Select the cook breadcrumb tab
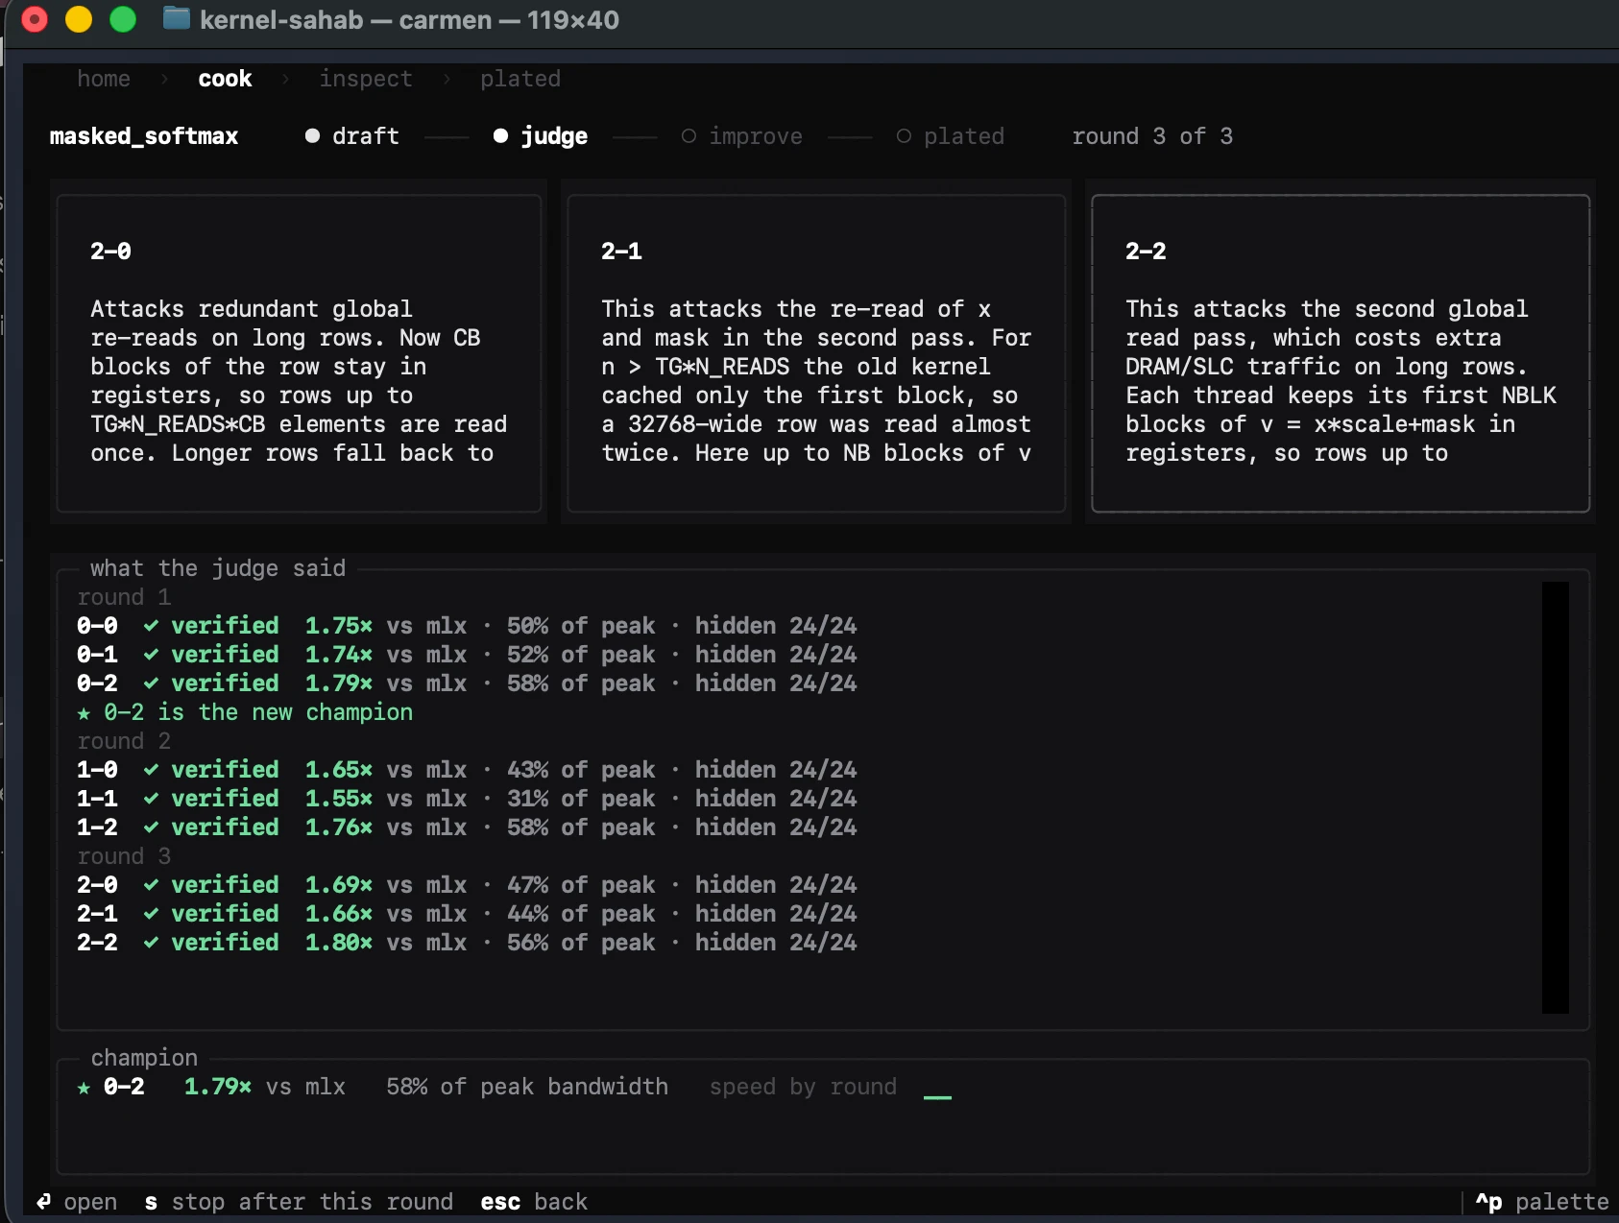 click(x=225, y=79)
